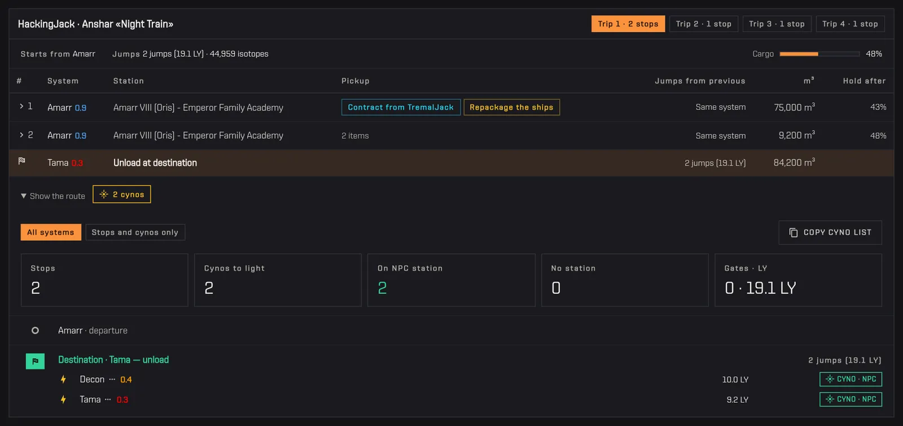Click the 'Station' column header
Screen dimensions: 903x426
pos(129,81)
